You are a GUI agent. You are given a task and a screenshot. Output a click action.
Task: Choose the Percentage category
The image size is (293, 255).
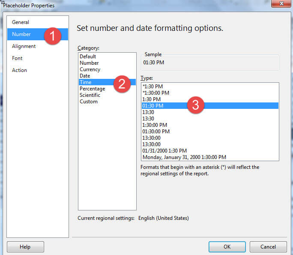pos(92,89)
